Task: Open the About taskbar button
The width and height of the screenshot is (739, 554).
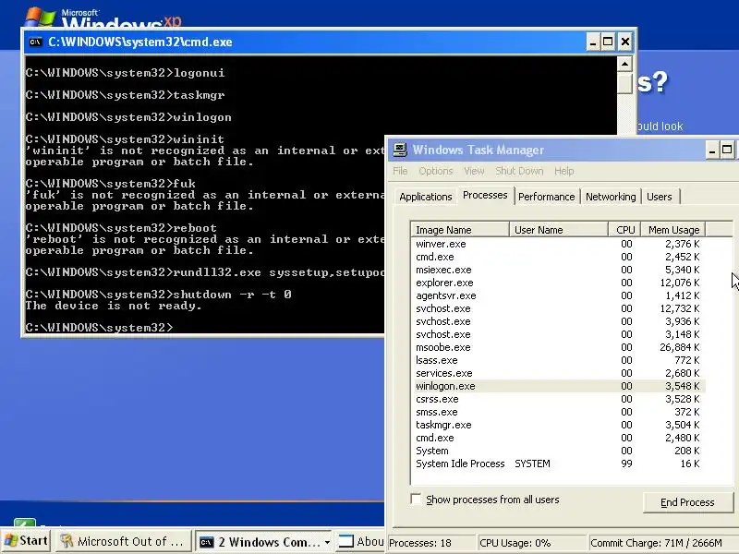Action: pyautogui.click(x=360, y=541)
